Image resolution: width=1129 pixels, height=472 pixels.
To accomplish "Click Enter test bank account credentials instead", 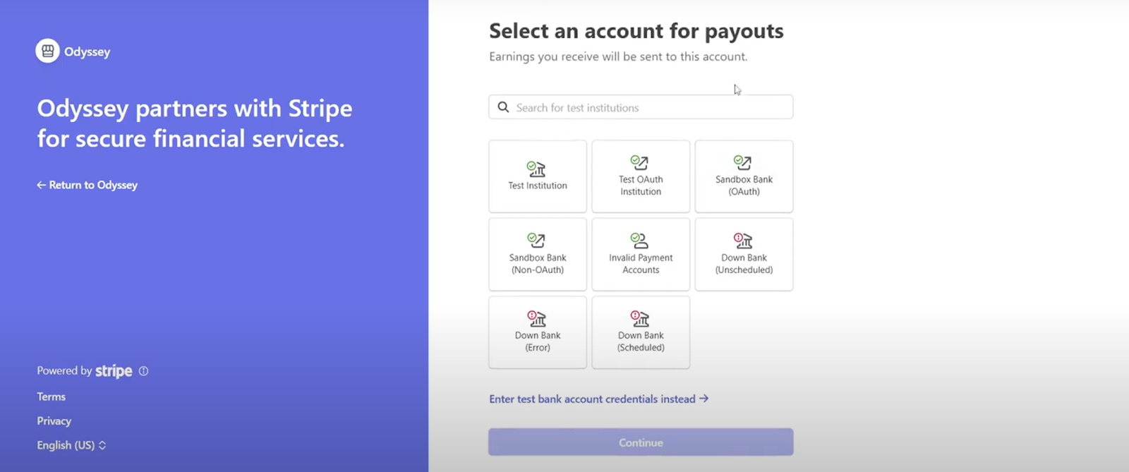I will 593,399.
